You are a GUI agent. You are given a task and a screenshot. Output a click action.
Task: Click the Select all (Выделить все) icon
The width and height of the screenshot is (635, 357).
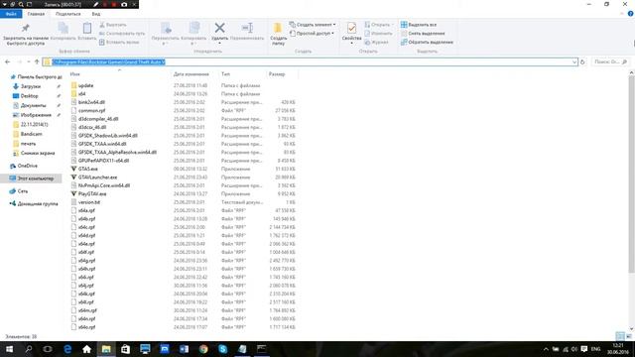click(404, 25)
